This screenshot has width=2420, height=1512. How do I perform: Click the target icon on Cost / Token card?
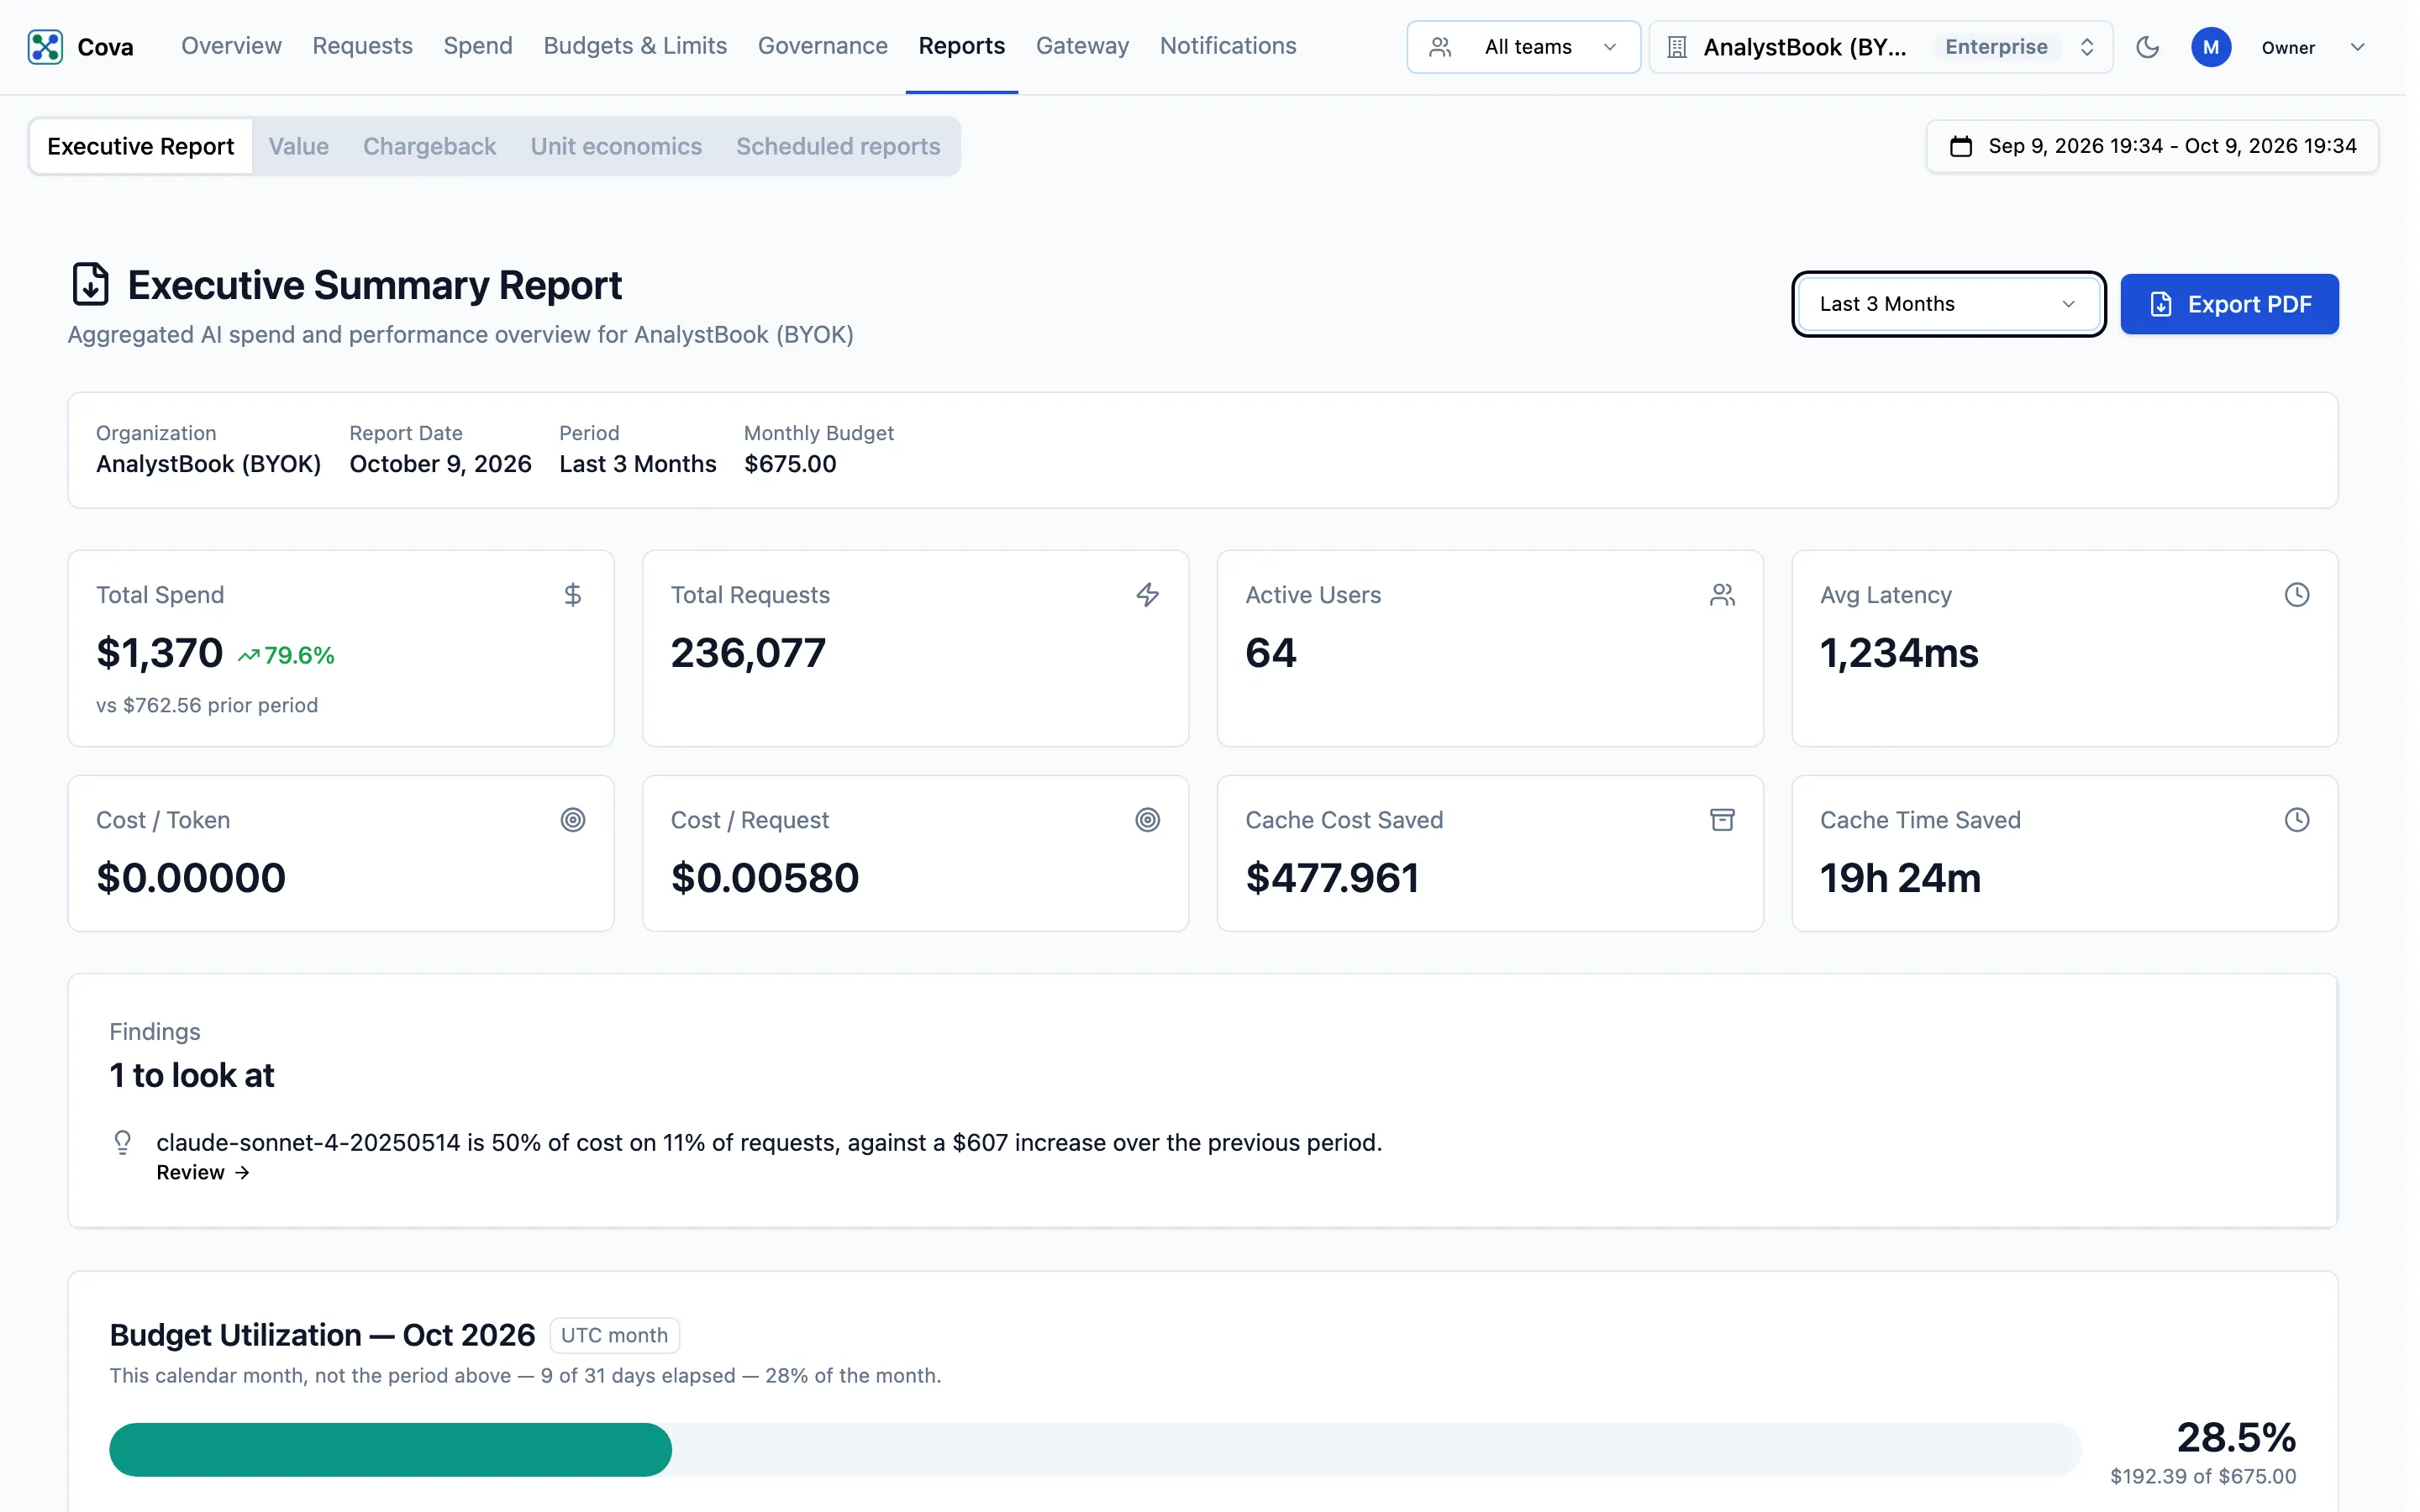(x=573, y=820)
